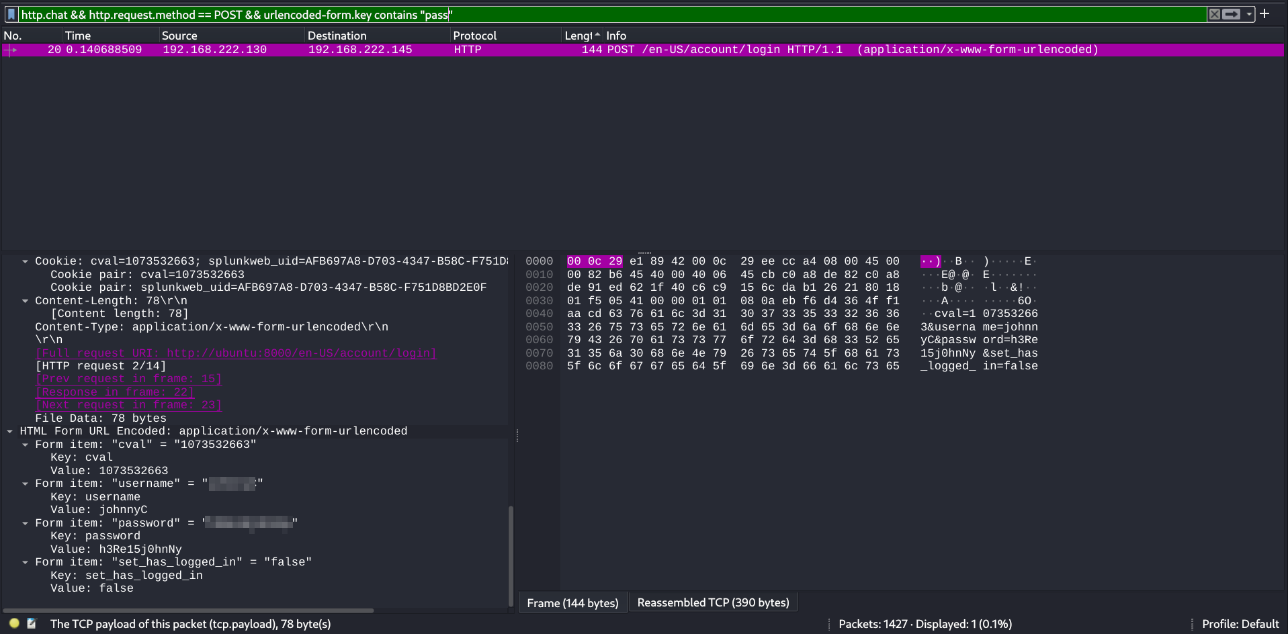
Task: Open capture file properties icon in status bar
Action: [32, 623]
